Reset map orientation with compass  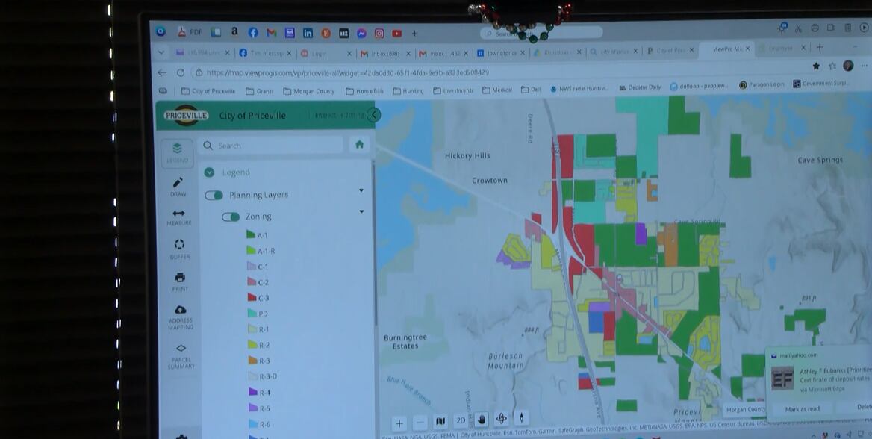pos(522,417)
